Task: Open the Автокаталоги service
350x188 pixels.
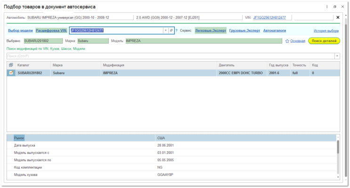Action: [275, 31]
